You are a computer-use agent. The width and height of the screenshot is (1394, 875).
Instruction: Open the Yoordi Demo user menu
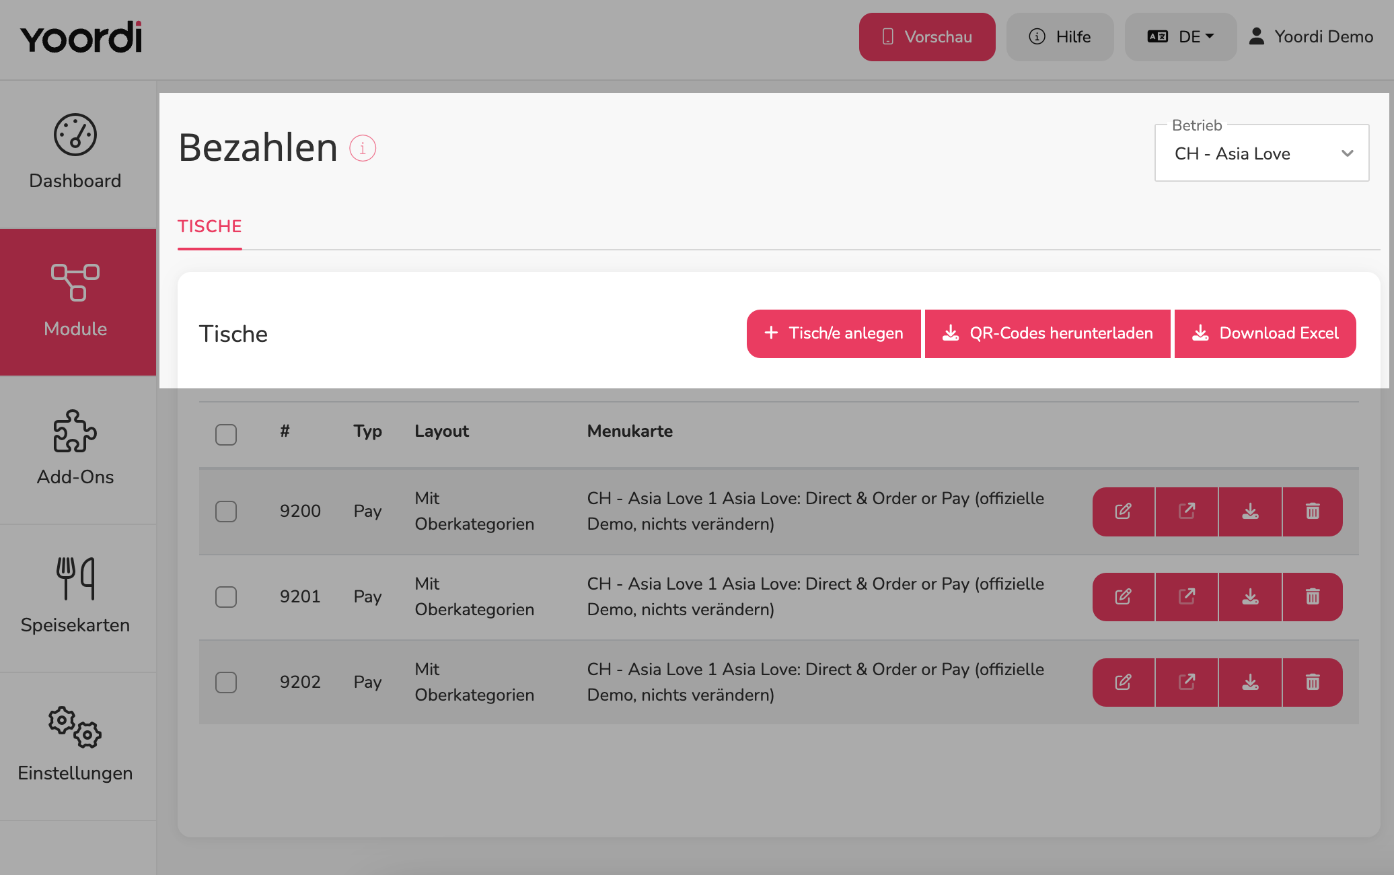1311,37
